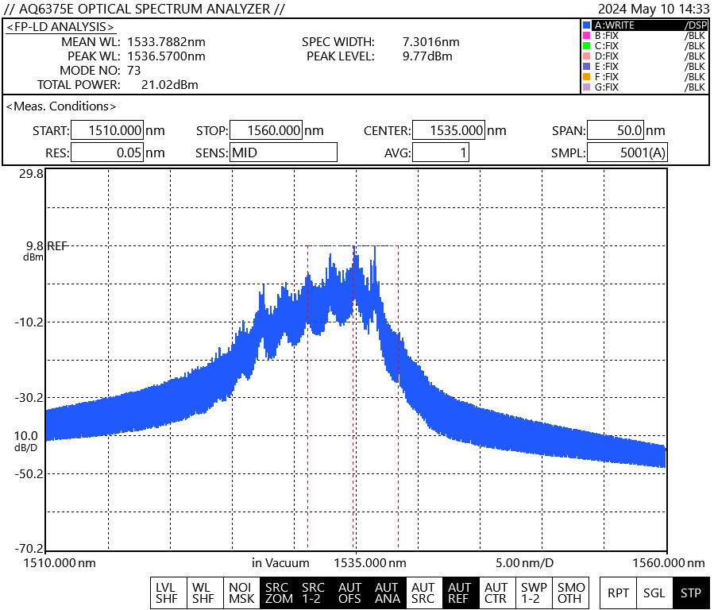Click the 'in Vacuum' axis label
The height and width of the screenshot is (610, 714).
point(280,563)
